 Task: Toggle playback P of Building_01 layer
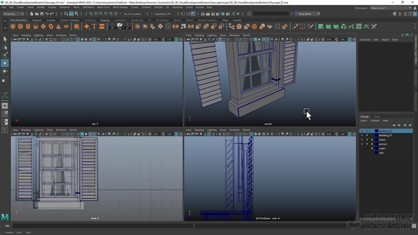click(367, 135)
